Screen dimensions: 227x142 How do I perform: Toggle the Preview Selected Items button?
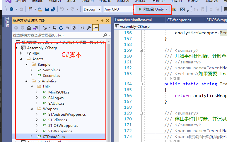[x=96, y=28]
